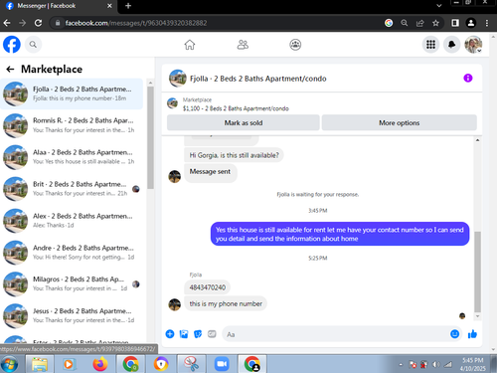
Task: Open Fjolla conversation in chat list
Action: click(72, 93)
